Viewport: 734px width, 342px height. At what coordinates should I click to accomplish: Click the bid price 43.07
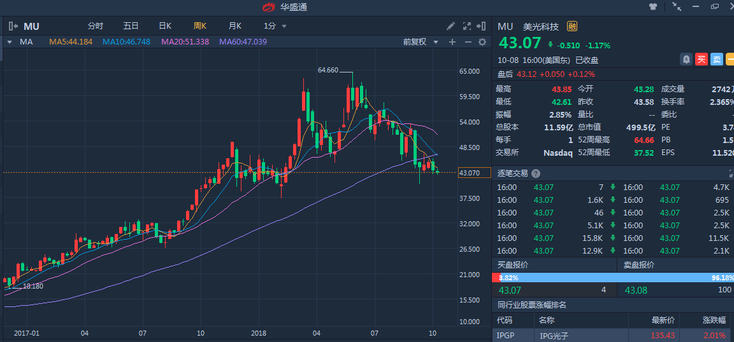pos(510,290)
